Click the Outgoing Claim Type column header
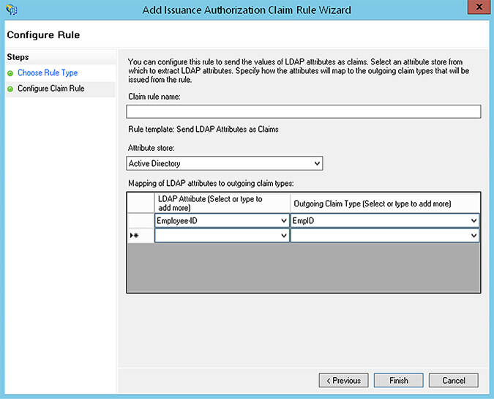Image resolution: width=494 pixels, height=399 pixels. click(385, 203)
